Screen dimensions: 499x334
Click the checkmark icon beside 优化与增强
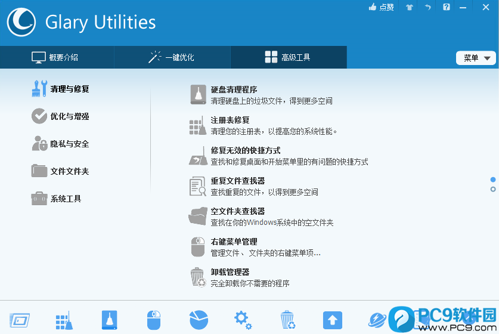[39, 116]
